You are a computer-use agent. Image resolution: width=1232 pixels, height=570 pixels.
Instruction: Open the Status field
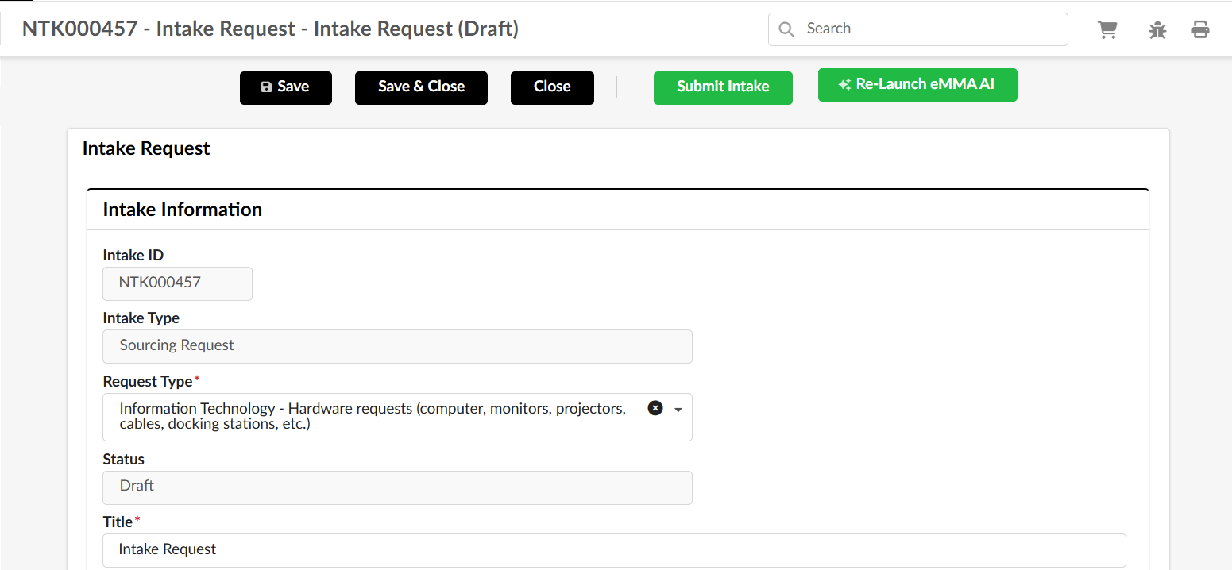coord(397,487)
